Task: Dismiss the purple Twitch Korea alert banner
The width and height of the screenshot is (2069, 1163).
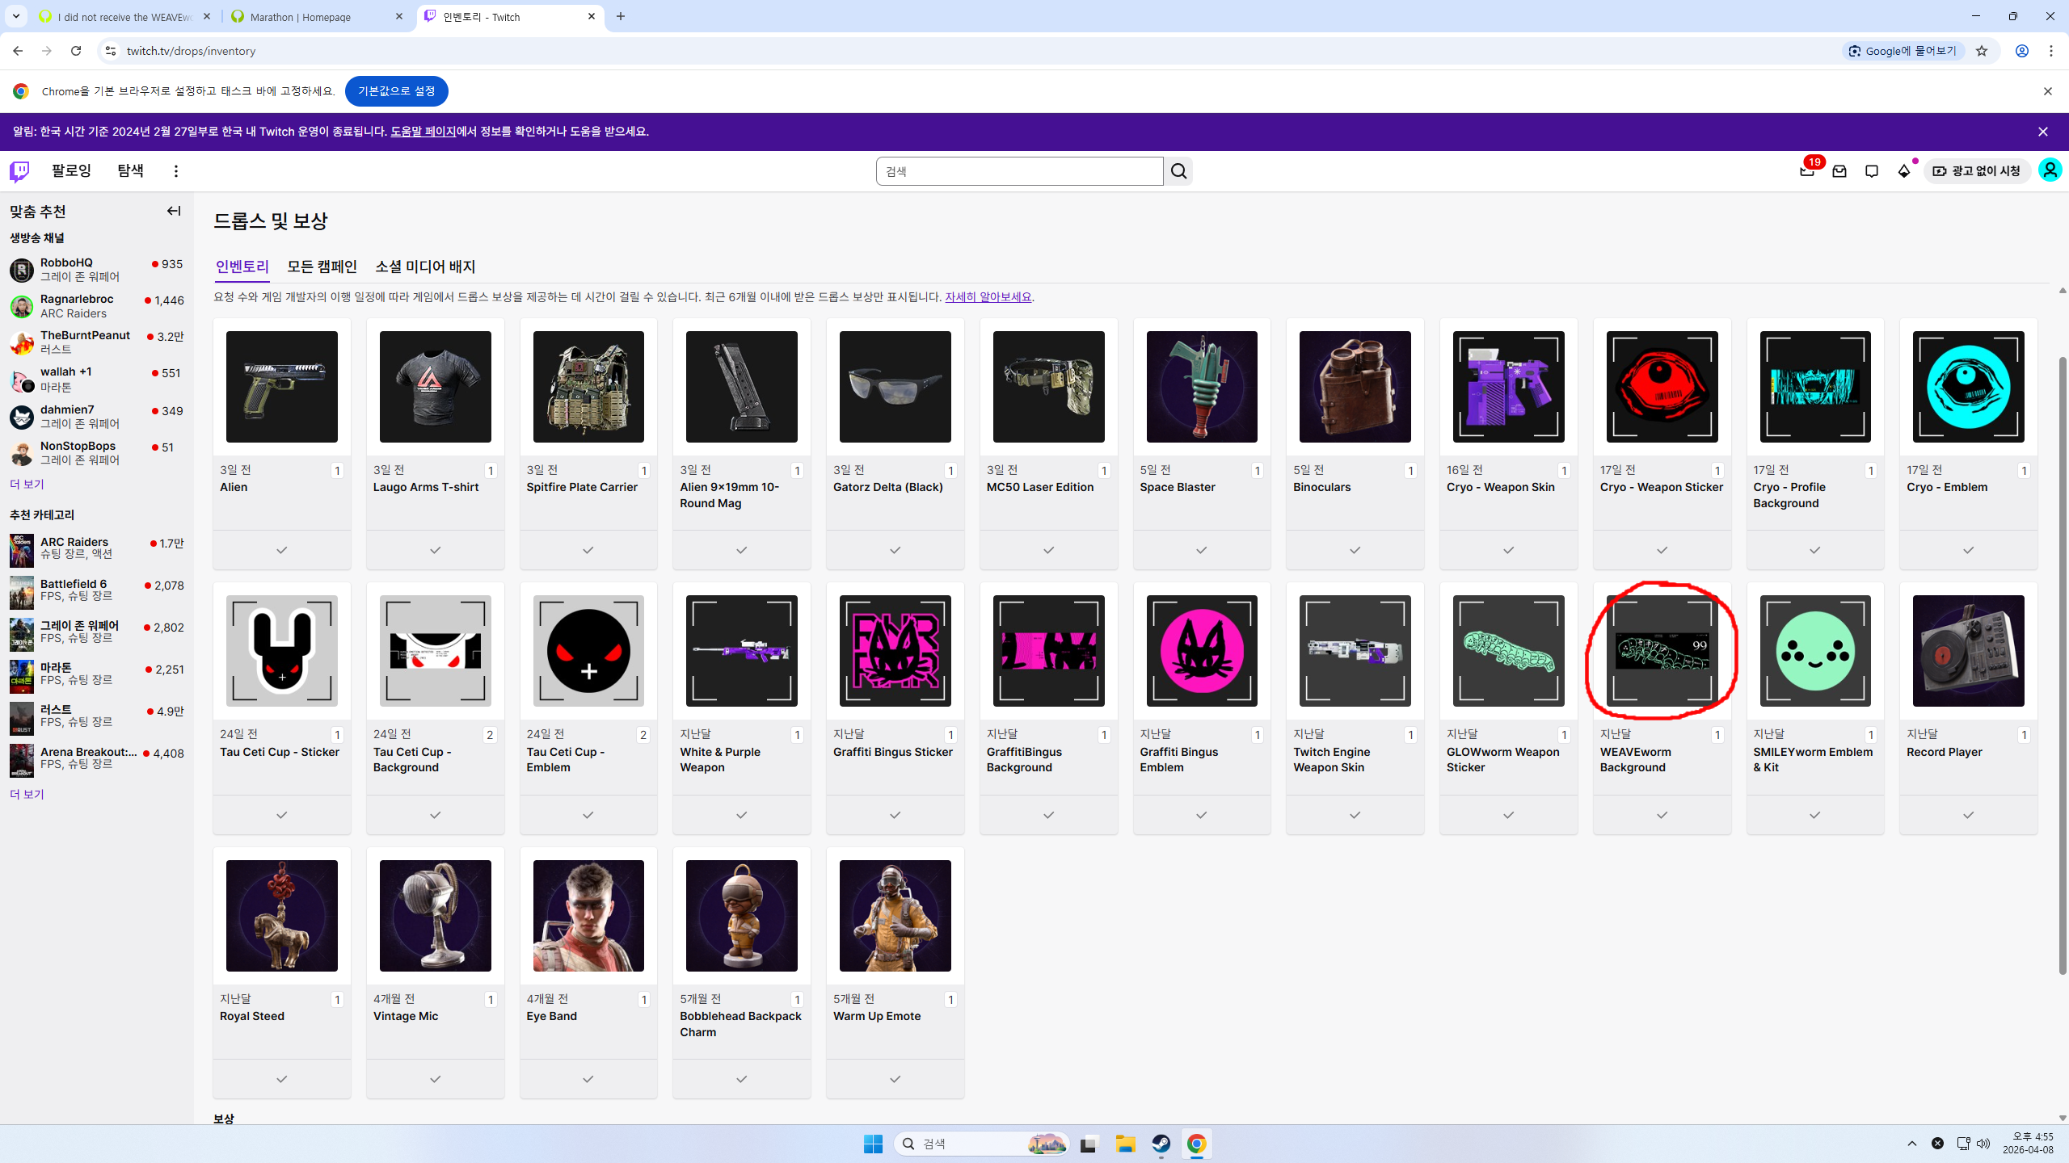Action: pyautogui.click(x=2042, y=132)
